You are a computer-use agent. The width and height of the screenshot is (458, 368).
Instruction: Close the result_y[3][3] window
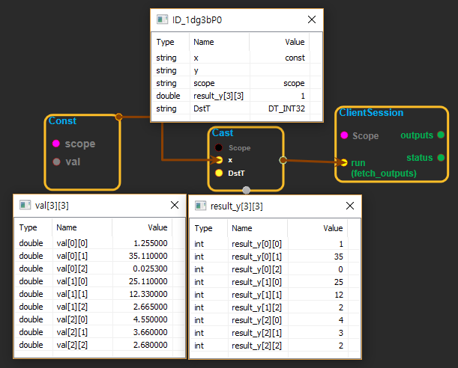(x=349, y=206)
